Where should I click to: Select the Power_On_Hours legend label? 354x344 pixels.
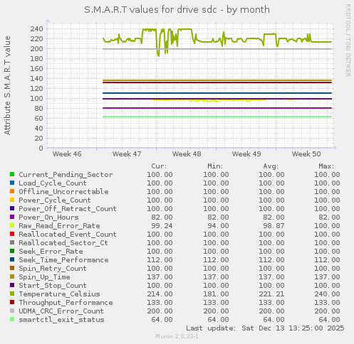(48, 217)
